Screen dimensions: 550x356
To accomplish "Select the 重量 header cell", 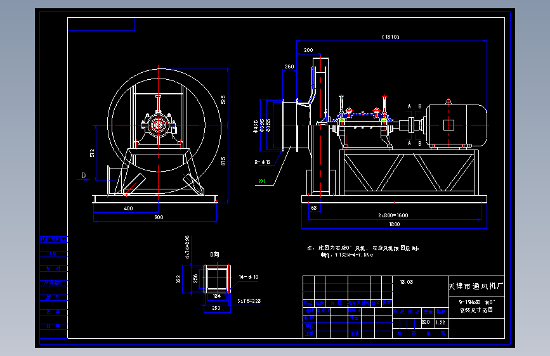I will coord(428,312).
